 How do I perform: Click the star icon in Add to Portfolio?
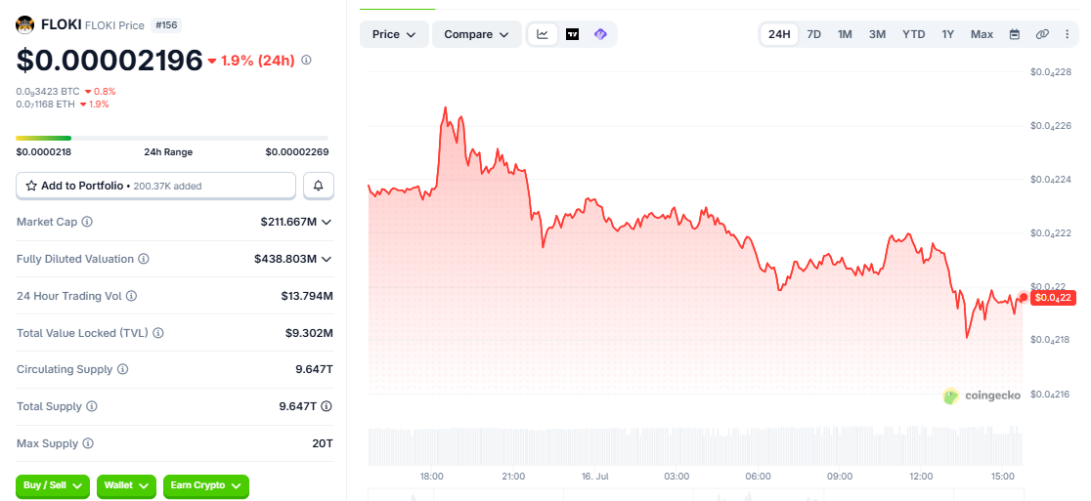click(x=31, y=186)
